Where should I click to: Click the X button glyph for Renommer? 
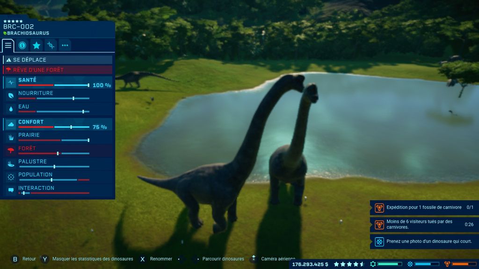click(142, 259)
